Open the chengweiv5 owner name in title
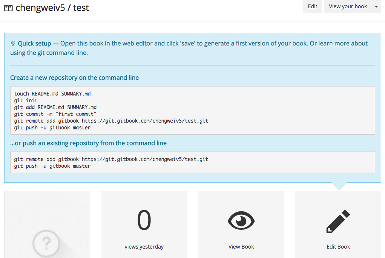The image size is (385, 258). click(40, 8)
